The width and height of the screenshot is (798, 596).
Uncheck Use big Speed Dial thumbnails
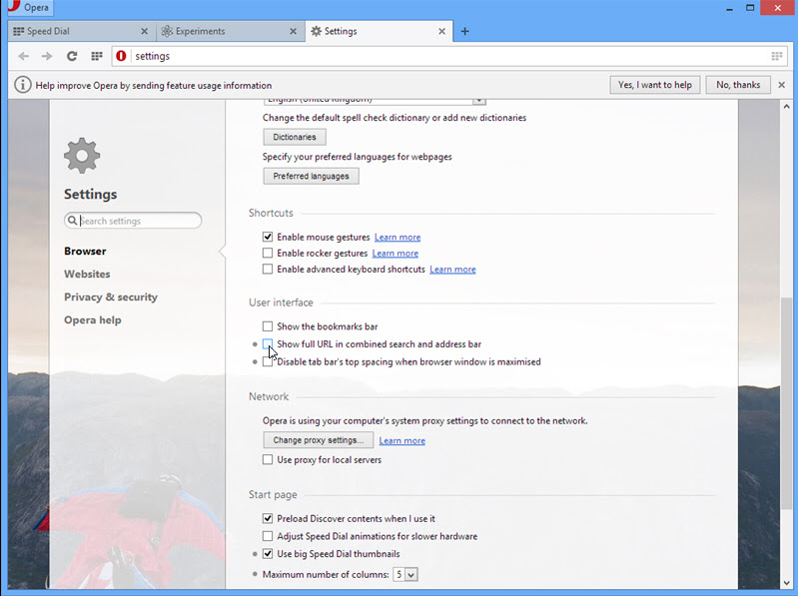tap(268, 554)
